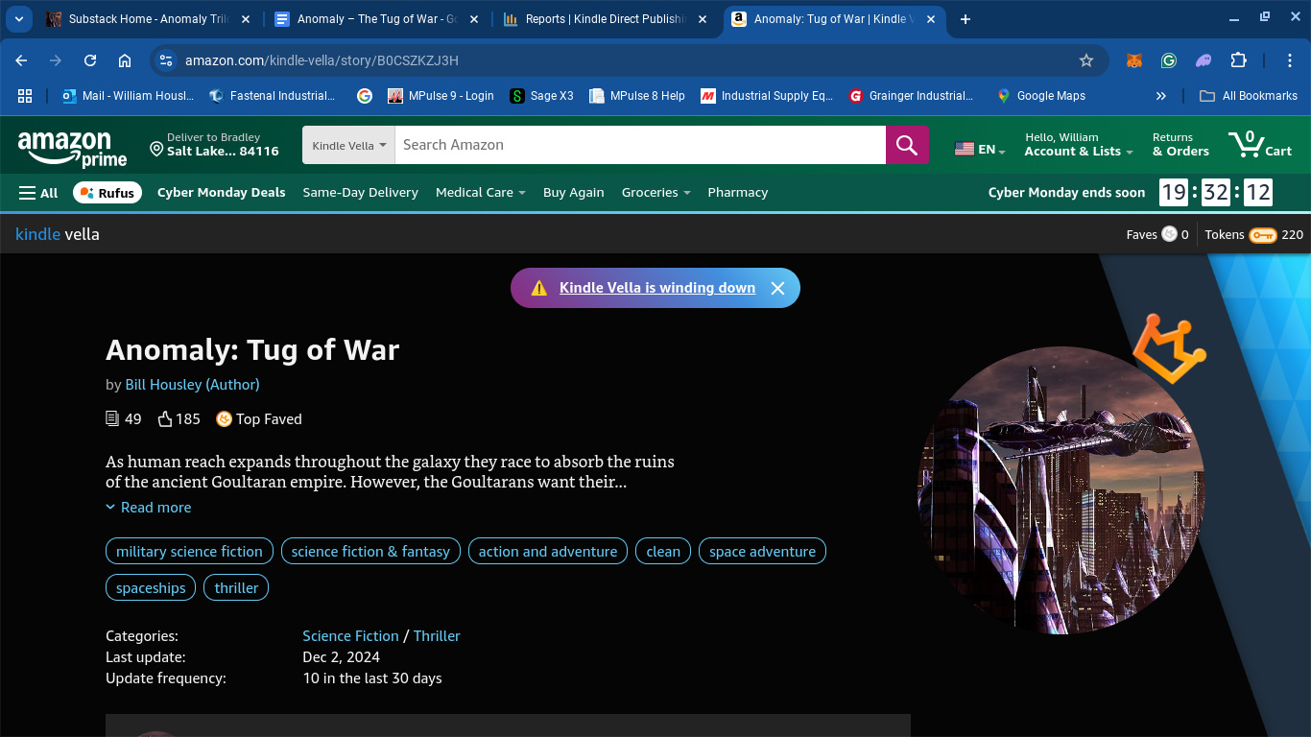Select the action and adventure tag
Viewport: 1311px width, 737px height.
pos(548,552)
